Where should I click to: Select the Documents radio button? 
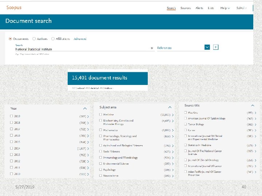10,39
